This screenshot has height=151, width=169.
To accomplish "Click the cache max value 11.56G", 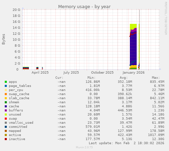I will coord(158,106).
